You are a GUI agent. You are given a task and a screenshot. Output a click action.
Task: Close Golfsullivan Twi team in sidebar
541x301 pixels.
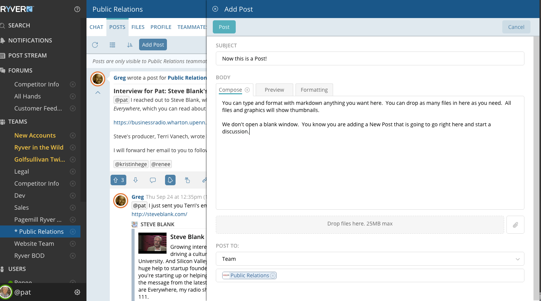[x=73, y=159]
